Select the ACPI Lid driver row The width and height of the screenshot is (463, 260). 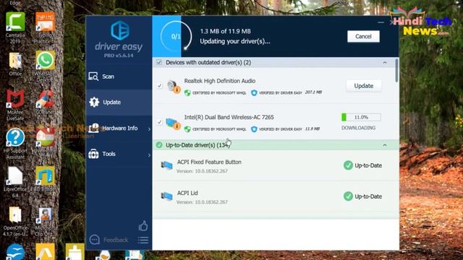[276, 196]
